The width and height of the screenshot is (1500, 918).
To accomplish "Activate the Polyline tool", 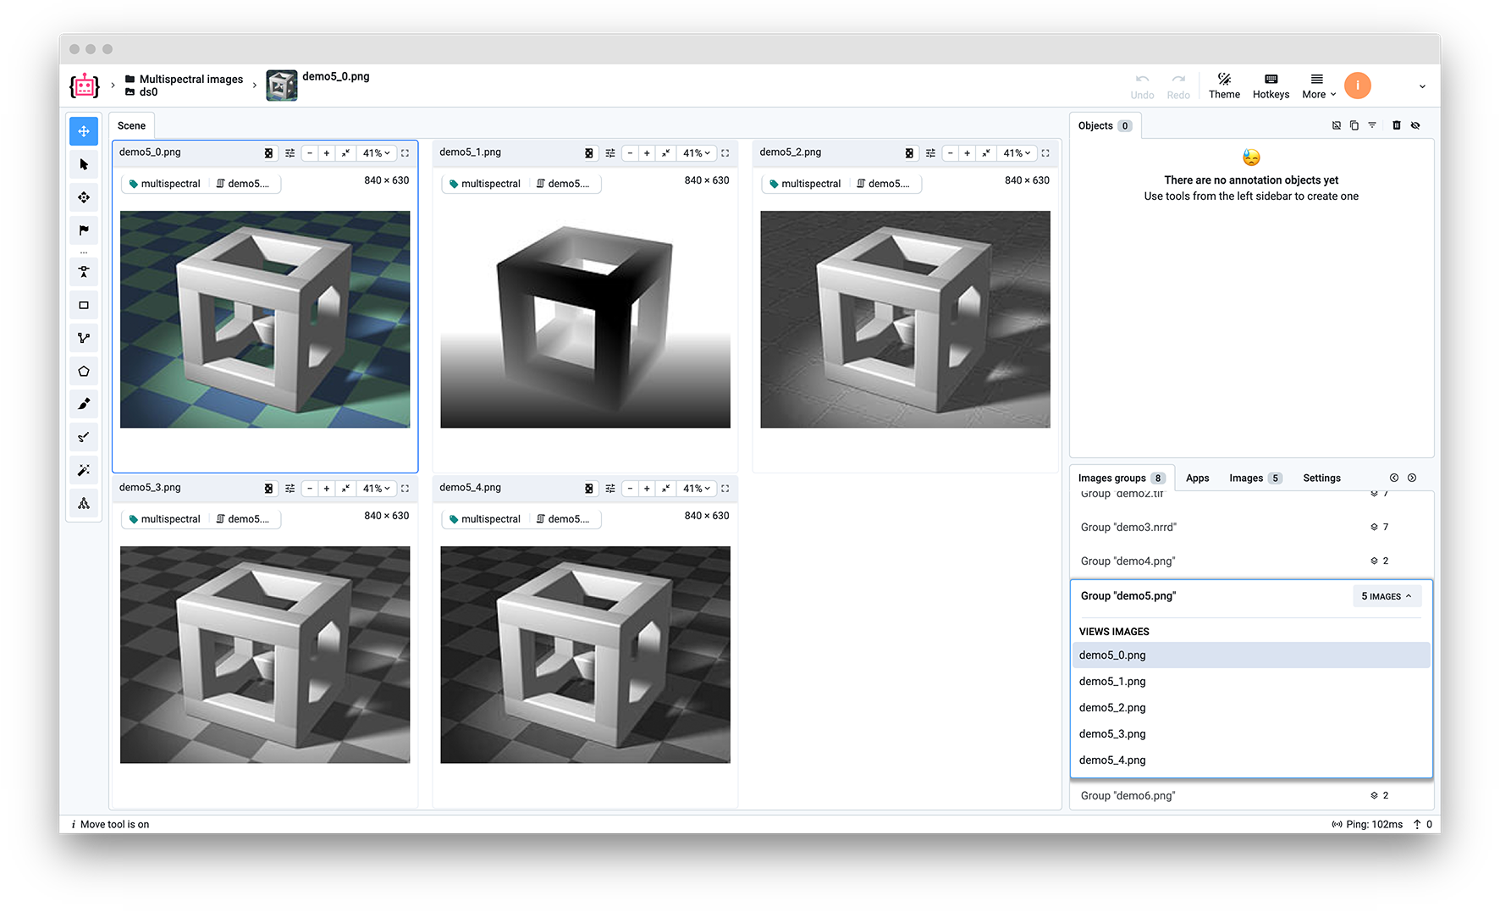I will tap(84, 339).
